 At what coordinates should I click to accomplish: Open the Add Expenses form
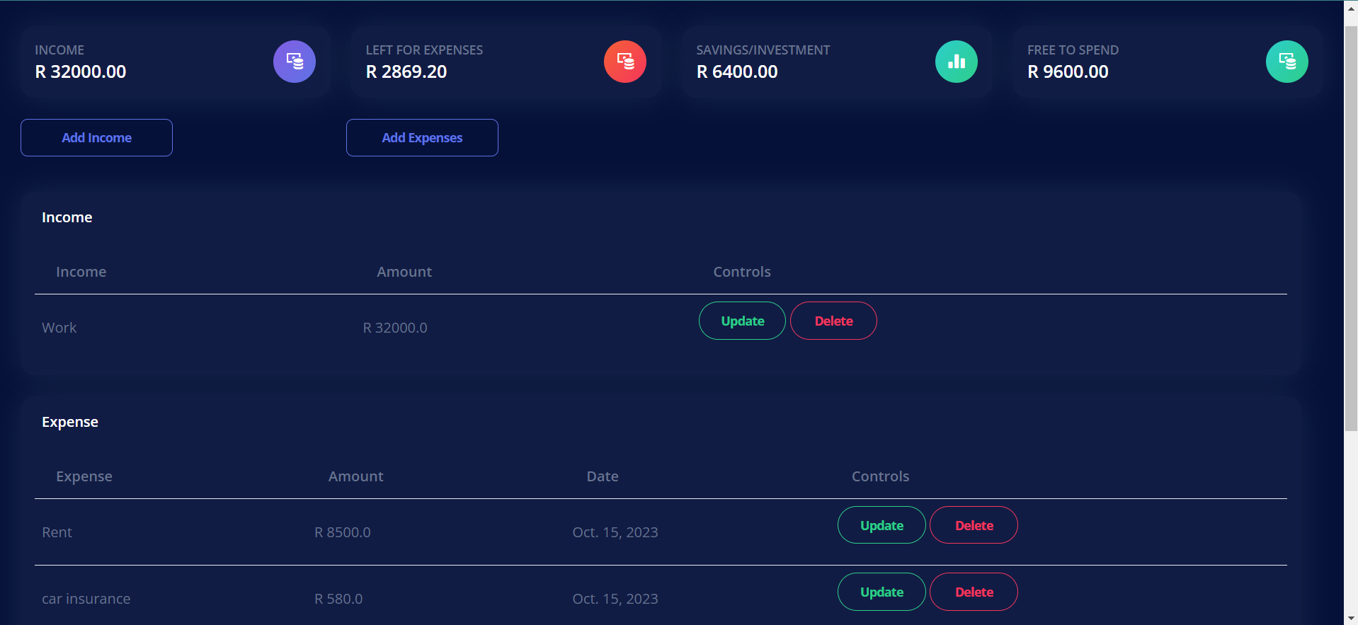pos(422,137)
